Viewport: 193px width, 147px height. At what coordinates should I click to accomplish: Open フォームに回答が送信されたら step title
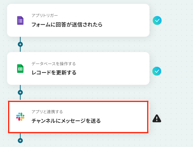(67, 24)
